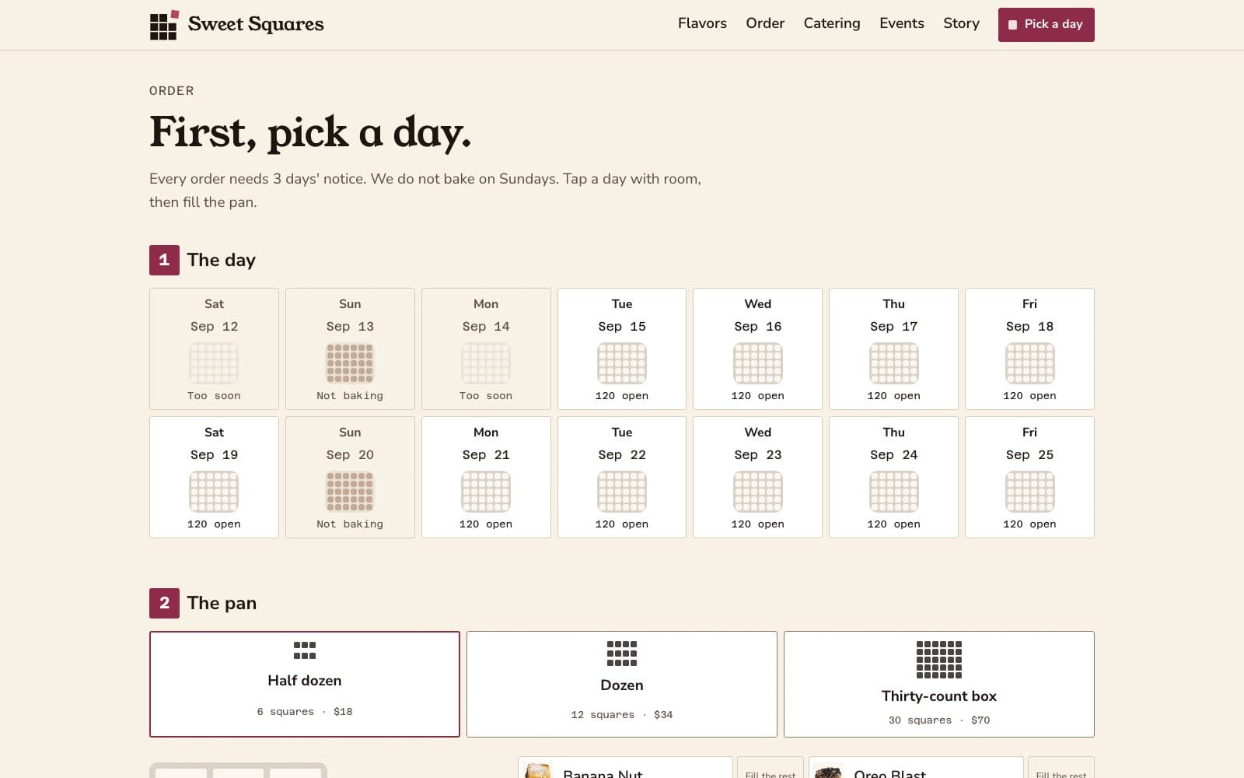The width and height of the screenshot is (1244, 778).
Task: Click the square icon inside Pick a day button
Action: click(1012, 25)
